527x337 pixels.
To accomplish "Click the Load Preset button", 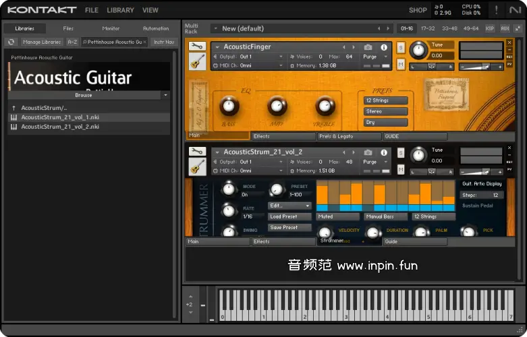I will coord(289,216).
